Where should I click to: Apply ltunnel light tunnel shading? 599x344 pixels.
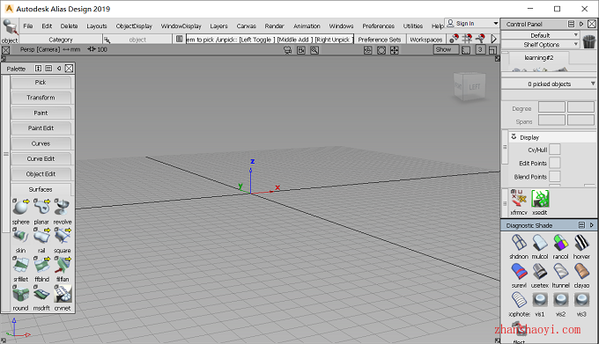tap(560, 272)
